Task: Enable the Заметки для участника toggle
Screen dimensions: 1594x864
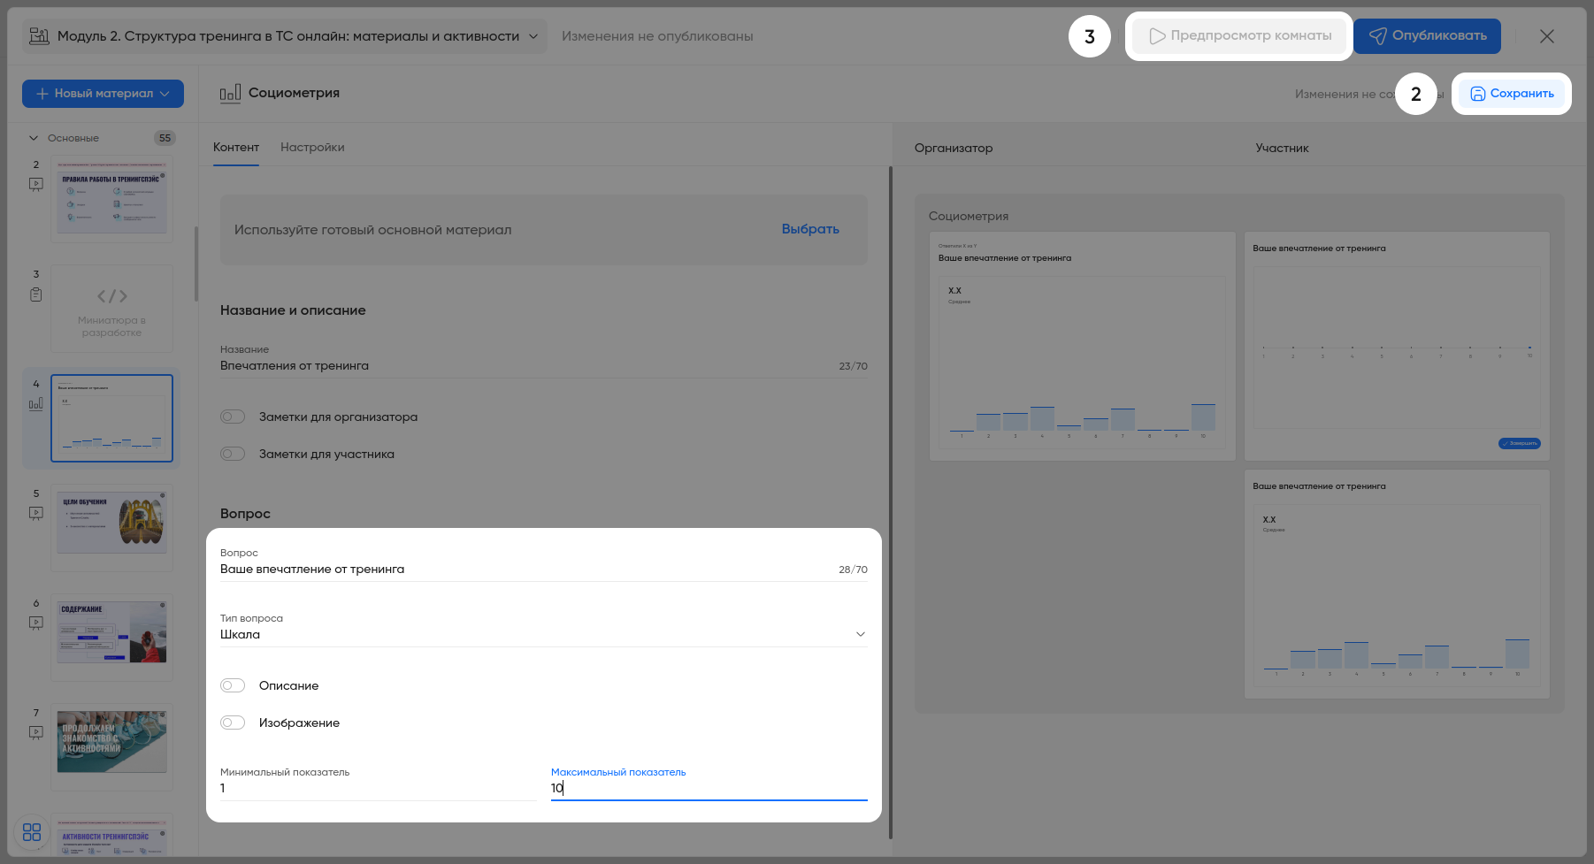Action: point(233,454)
